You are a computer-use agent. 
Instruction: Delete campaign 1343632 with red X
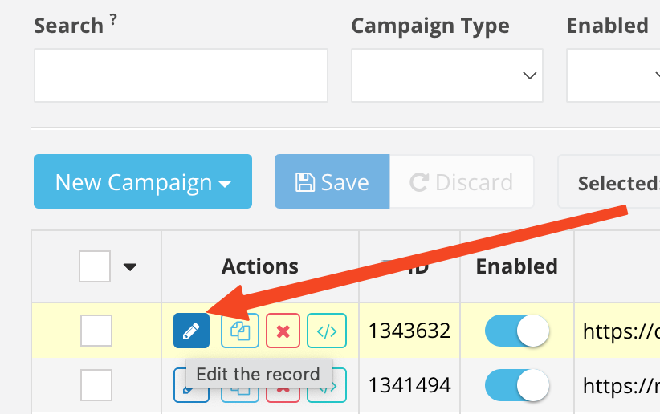(x=283, y=331)
